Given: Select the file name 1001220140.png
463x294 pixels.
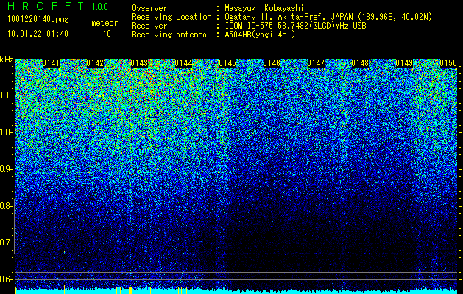Looking at the screenshot, I should click(38, 20).
